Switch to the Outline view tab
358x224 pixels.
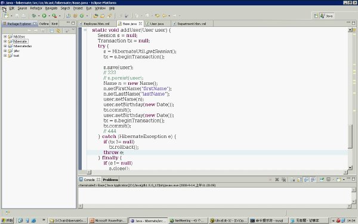pyautogui.click(x=44, y=23)
